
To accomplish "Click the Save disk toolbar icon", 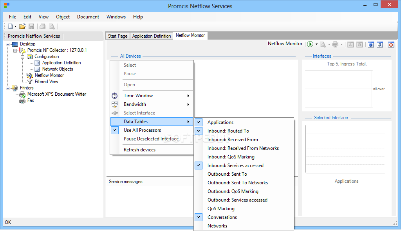I will pyautogui.click(x=31, y=26).
